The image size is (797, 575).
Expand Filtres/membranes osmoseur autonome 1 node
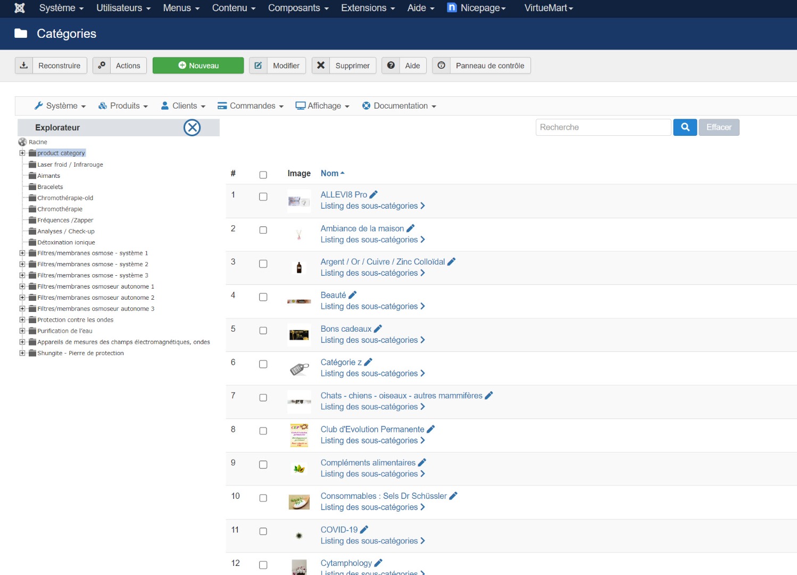point(22,286)
